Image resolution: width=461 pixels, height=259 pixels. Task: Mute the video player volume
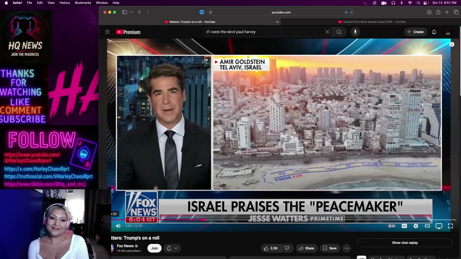coord(118,226)
